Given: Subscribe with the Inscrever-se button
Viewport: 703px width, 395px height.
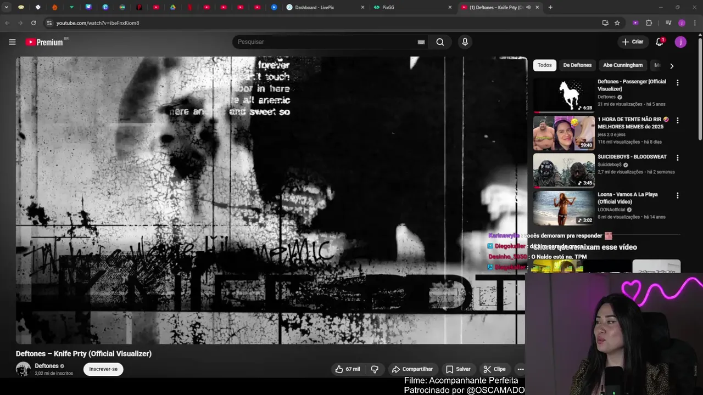Looking at the screenshot, I should (x=103, y=369).
